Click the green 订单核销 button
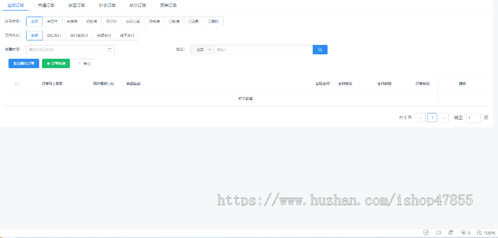The height and width of the screenshot is (238, 498). tap(56, 64)
